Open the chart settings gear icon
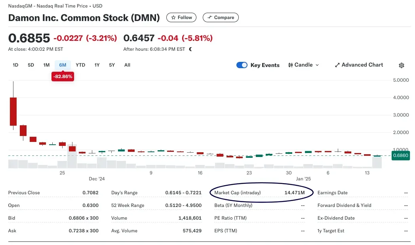Screen dimensions: 415x245 402,65
